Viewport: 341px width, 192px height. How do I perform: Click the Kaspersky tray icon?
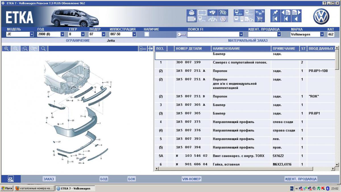pos(323,188)
